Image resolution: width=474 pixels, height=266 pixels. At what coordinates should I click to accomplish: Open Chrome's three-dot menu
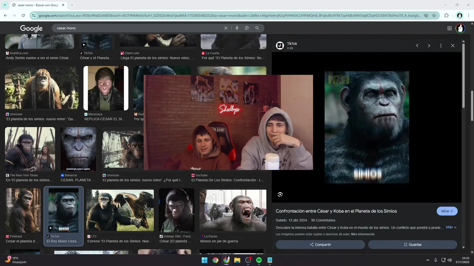469,16
